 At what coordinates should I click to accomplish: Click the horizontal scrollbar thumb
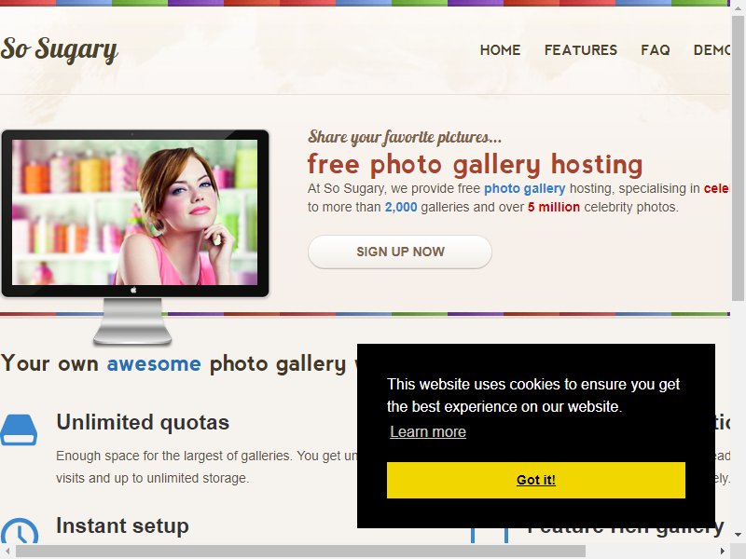point(300,552)
